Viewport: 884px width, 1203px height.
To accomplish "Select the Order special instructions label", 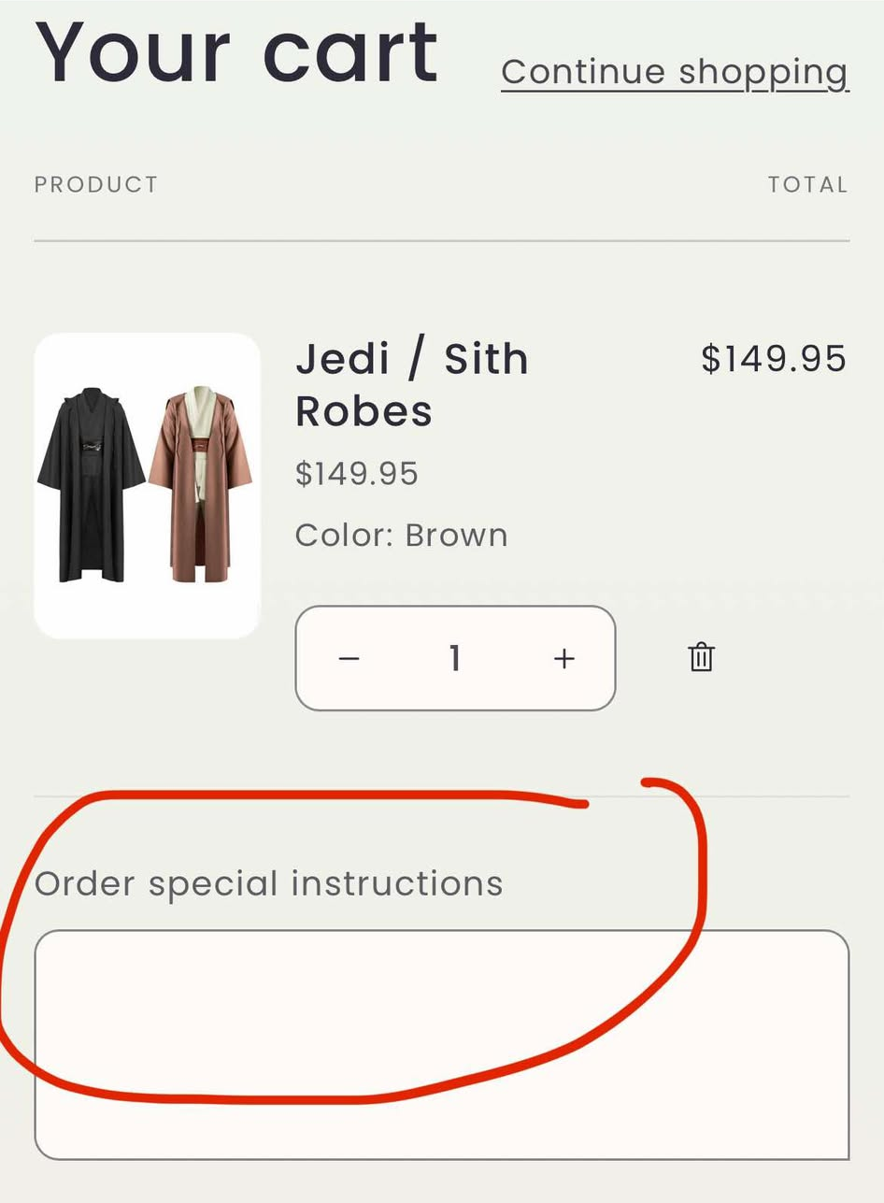I will (x=268, y=881).
